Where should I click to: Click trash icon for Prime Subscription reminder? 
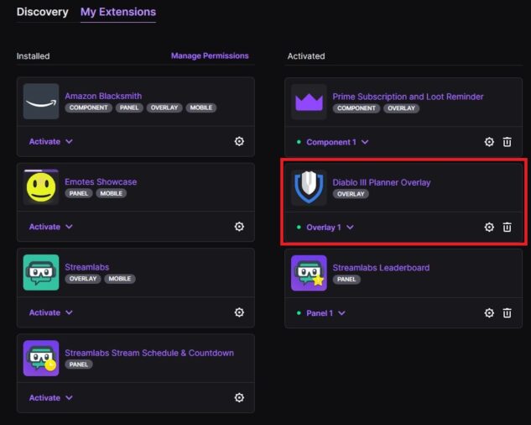[507, 142]
